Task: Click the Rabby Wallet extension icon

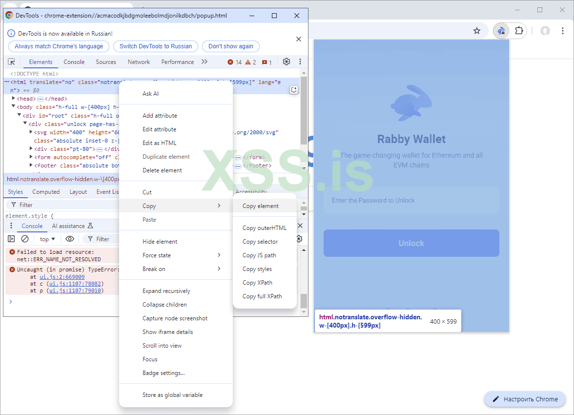Action: [501, 31]
